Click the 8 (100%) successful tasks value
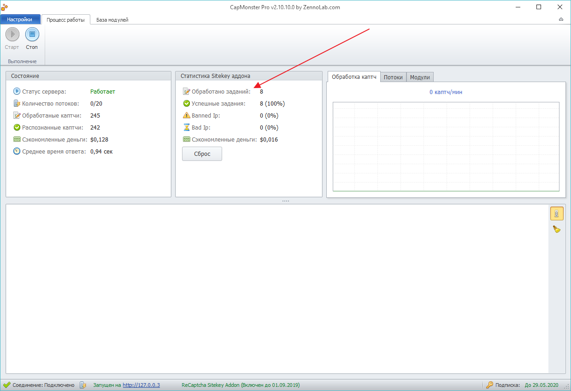 (x=272, y=103)
